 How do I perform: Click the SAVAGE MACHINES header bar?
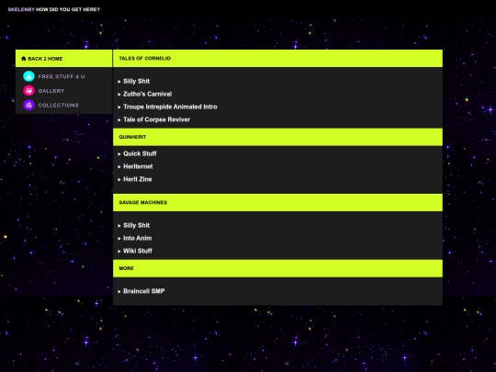[x=277, y=202]
